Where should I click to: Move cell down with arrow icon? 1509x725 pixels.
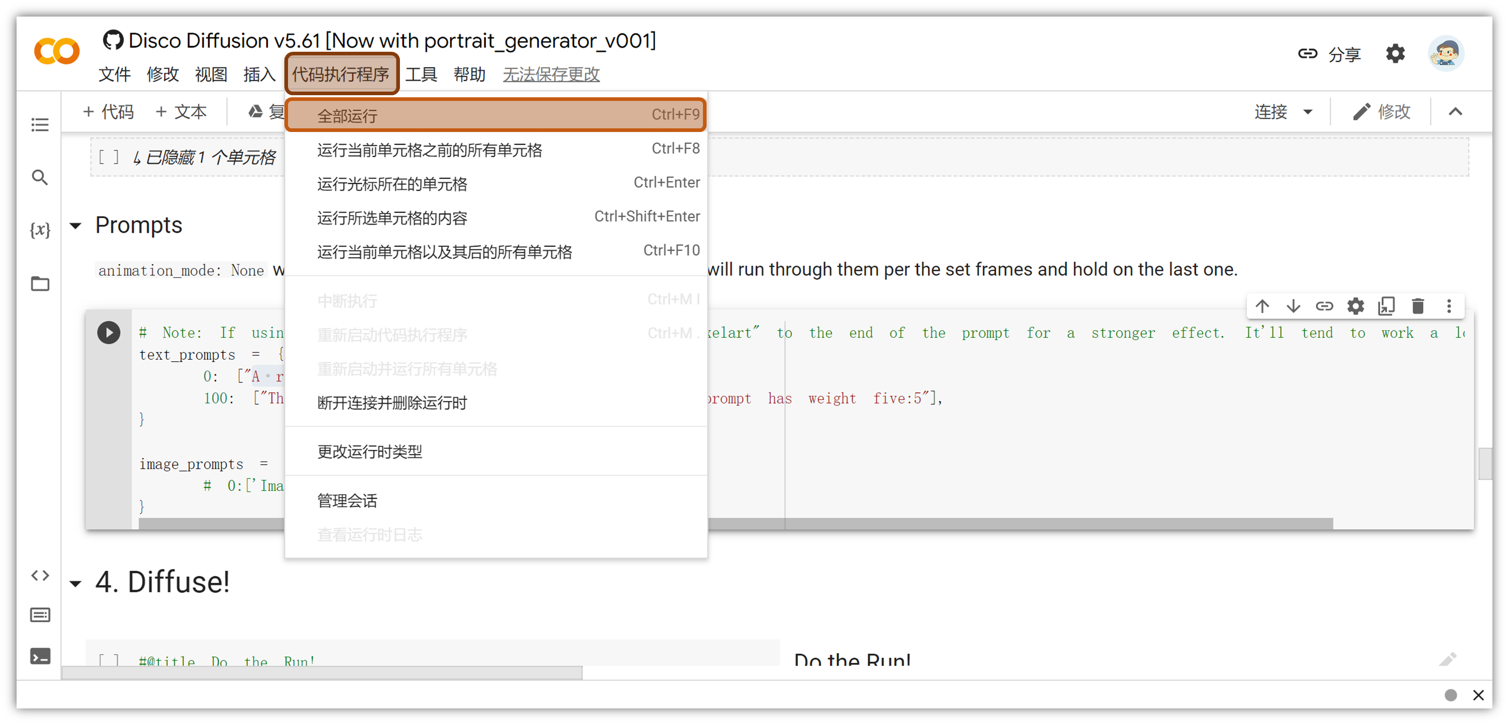pos(1293,306)
